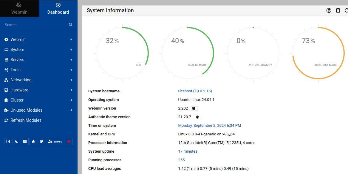Log out via the red exit icon
Viewport: 348px width, 174px height.
click(x=69, y=141)
